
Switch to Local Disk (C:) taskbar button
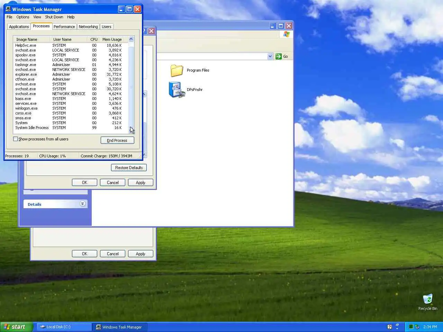(64, 327)
